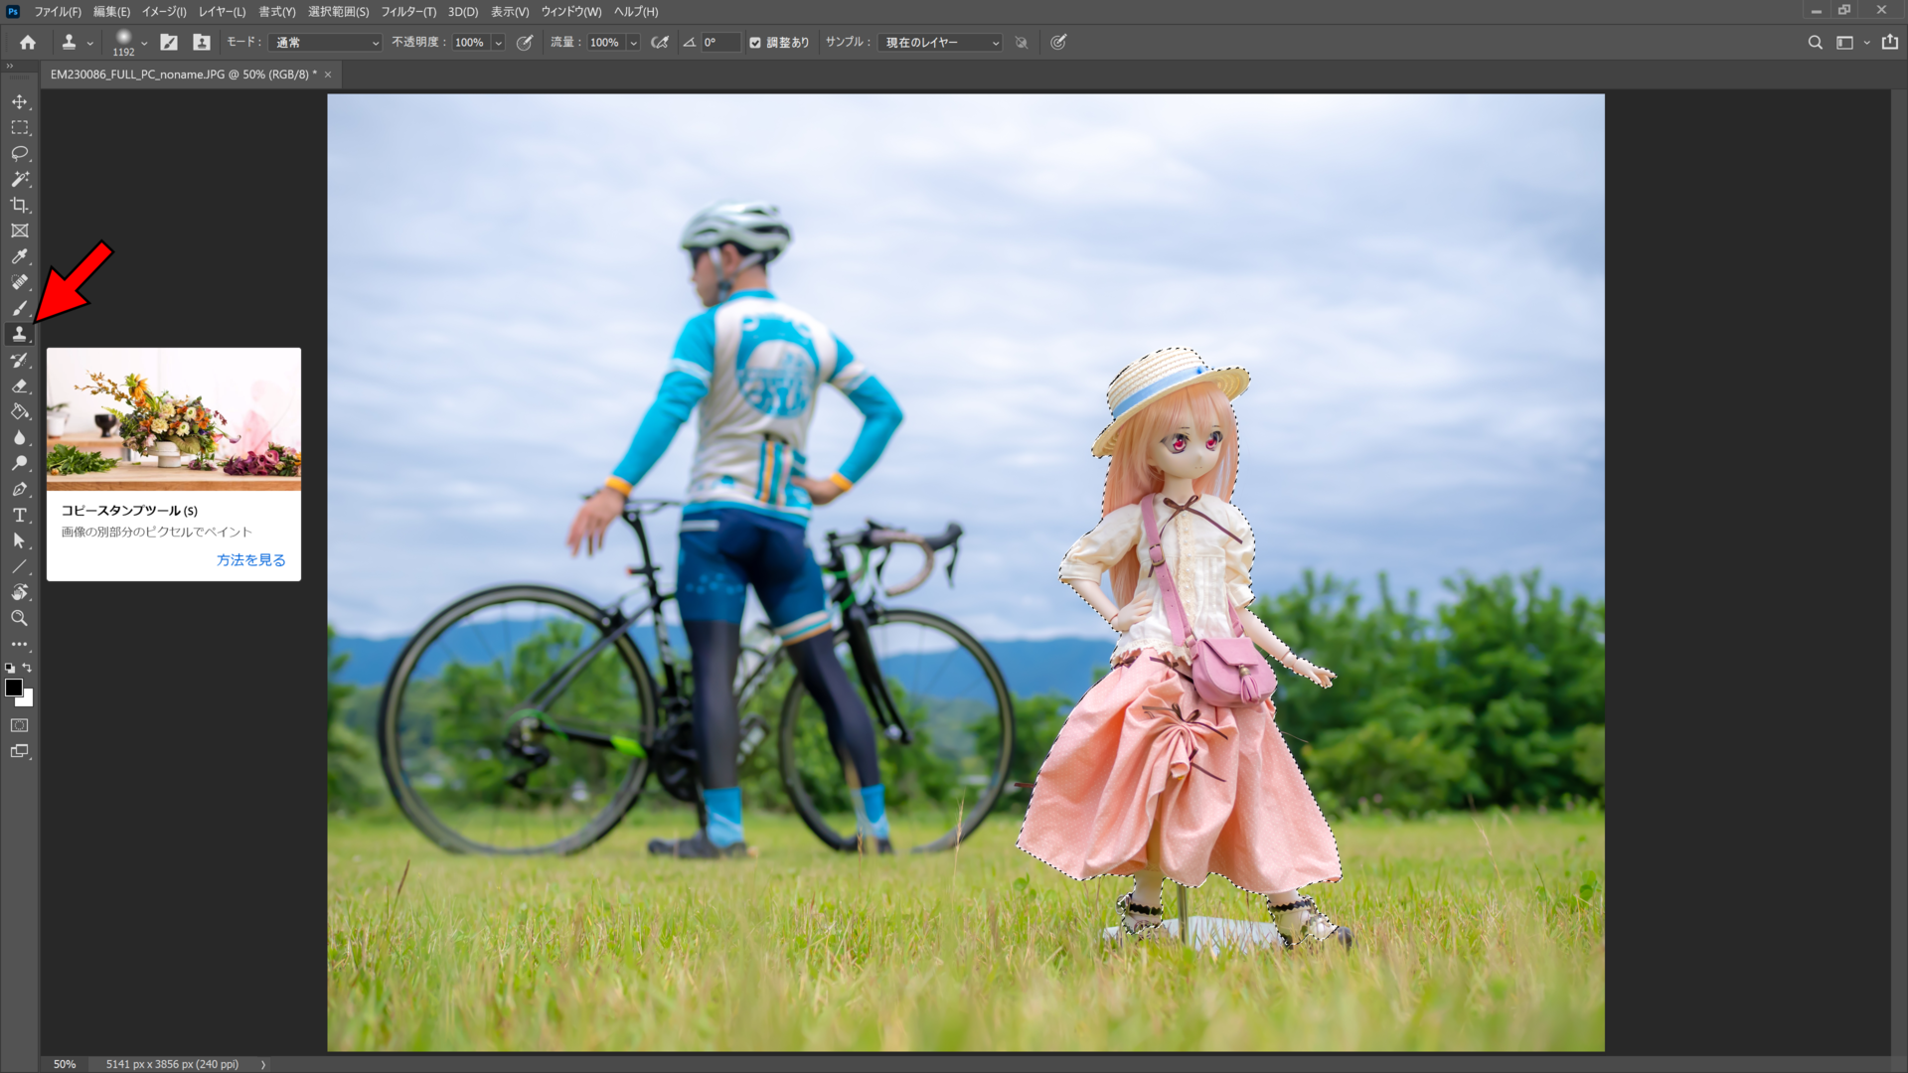Viewport: 1908px width, 1073px height.
Task: Select the Eyedropper tool
Action: (19, 256)
